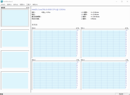Click the CPU 3 '3 %' reading
Viewport: 130px width, 95px height.
click(x=127, y=60)
